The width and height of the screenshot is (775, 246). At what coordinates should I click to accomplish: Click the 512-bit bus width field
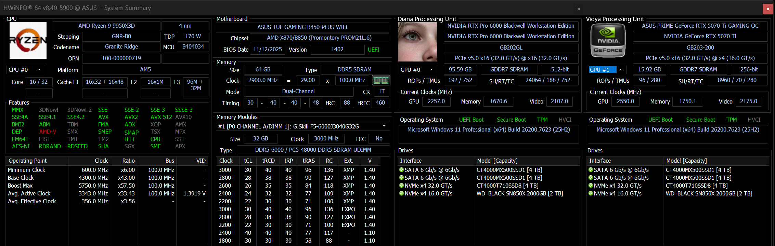click(560, 70)
